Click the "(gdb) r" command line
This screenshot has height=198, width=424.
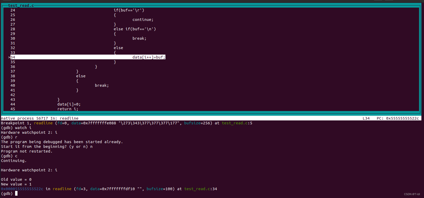point(9,137)
